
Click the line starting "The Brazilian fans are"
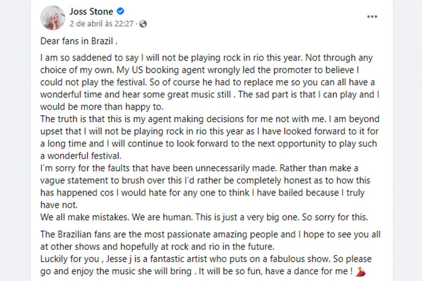[210, 235]
